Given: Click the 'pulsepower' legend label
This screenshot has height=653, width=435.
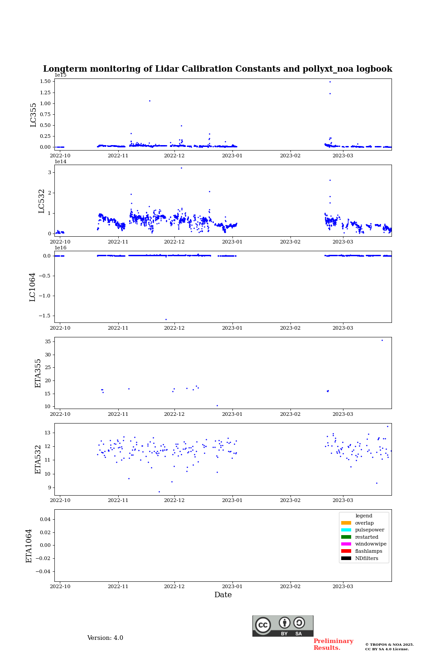Looking at the screenshot, I should (370, 530).
